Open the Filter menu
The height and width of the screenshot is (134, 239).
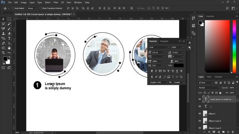coord(56,3)
